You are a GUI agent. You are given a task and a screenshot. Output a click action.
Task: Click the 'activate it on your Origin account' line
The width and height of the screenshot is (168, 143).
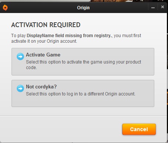point(44,41)
